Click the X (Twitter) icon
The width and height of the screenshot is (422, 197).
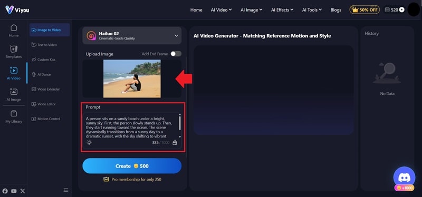pyautogui.click(x=23, y=191)
